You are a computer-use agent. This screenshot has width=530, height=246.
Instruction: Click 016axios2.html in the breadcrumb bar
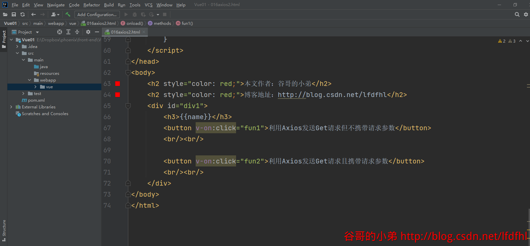point(98,23)
